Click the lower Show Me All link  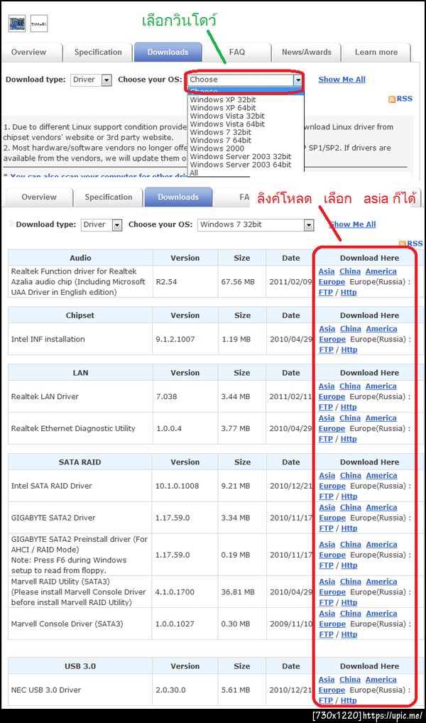[x=352, y=224]
